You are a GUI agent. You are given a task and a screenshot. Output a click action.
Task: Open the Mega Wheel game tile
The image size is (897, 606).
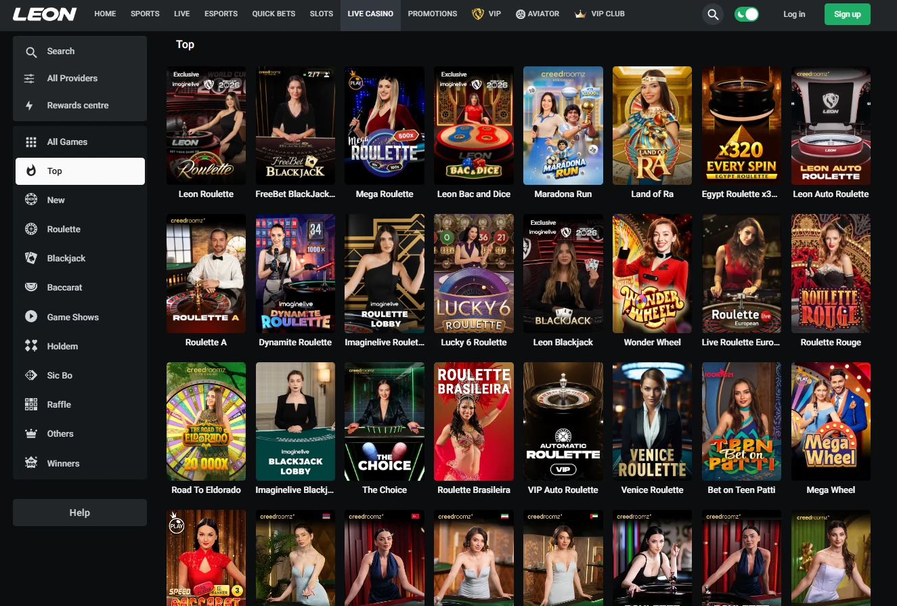click(831, 421)
